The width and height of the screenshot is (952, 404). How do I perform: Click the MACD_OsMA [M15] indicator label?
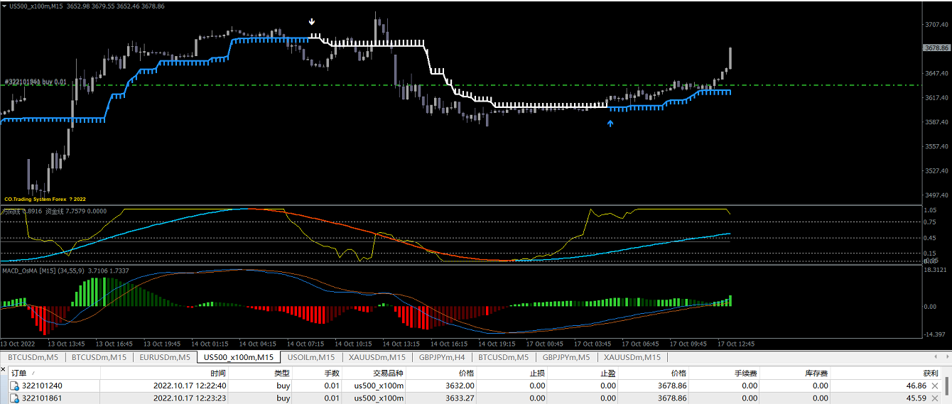[x=28, y=271]
